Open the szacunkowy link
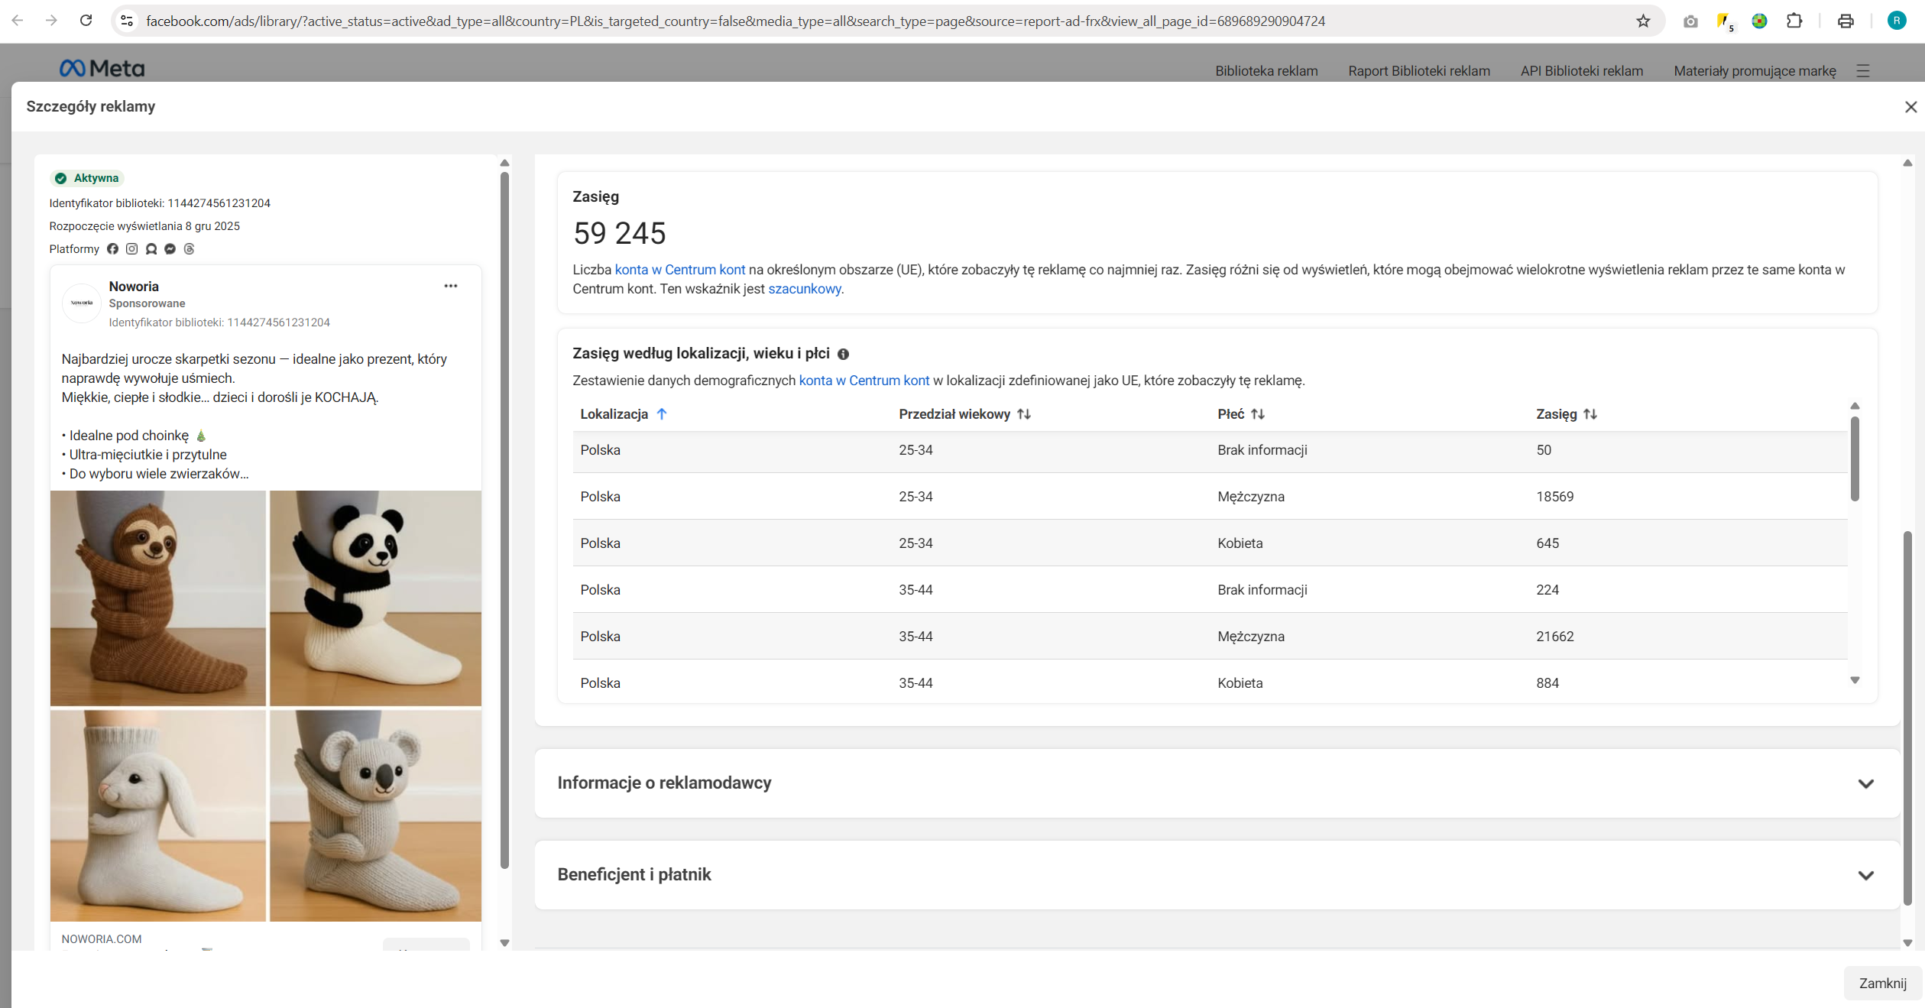 pyautogui.click(x=804, y=289)
